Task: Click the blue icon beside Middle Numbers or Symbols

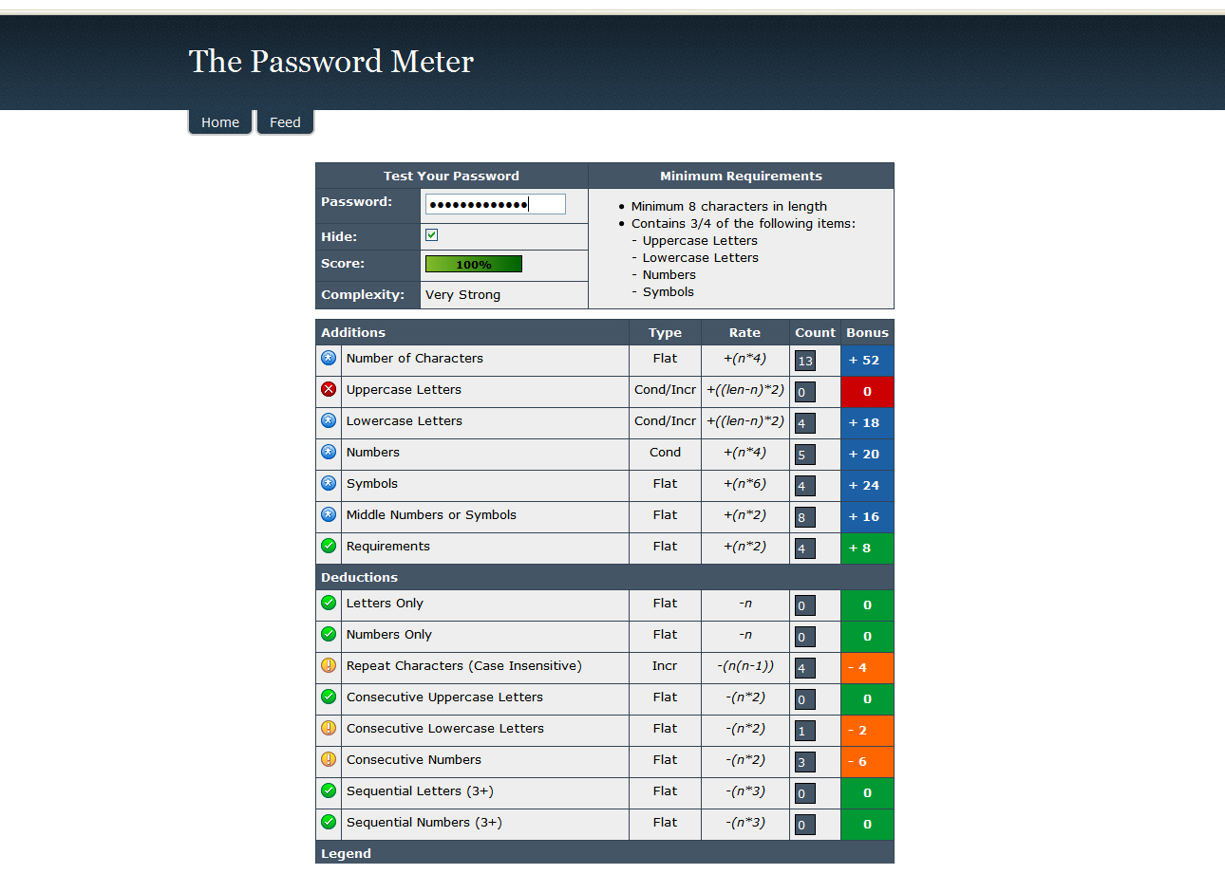Action: (x=329, y=514)
